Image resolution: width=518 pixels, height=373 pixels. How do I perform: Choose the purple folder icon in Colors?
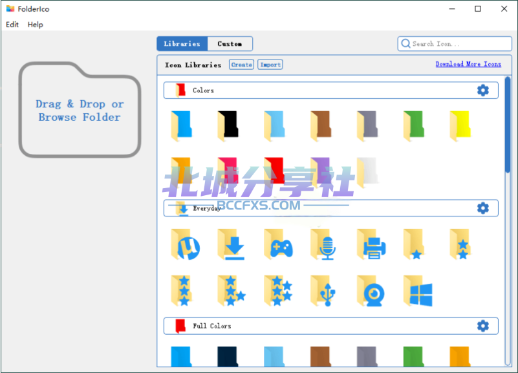tap(321, 172)
